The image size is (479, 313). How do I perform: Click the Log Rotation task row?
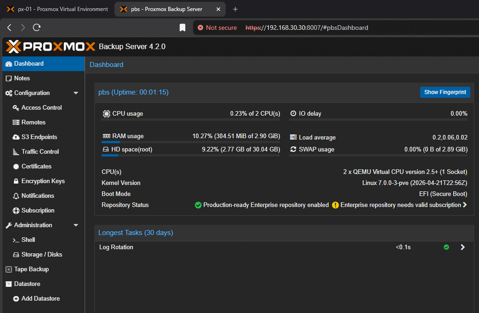click(x=284, y=247)
